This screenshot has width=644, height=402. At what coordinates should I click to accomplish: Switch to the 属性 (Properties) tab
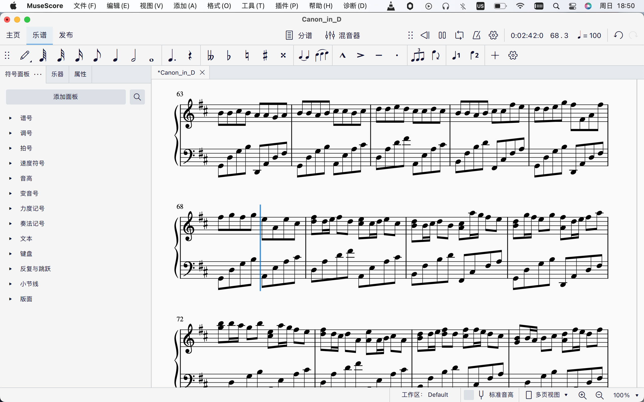click(80, 74)
